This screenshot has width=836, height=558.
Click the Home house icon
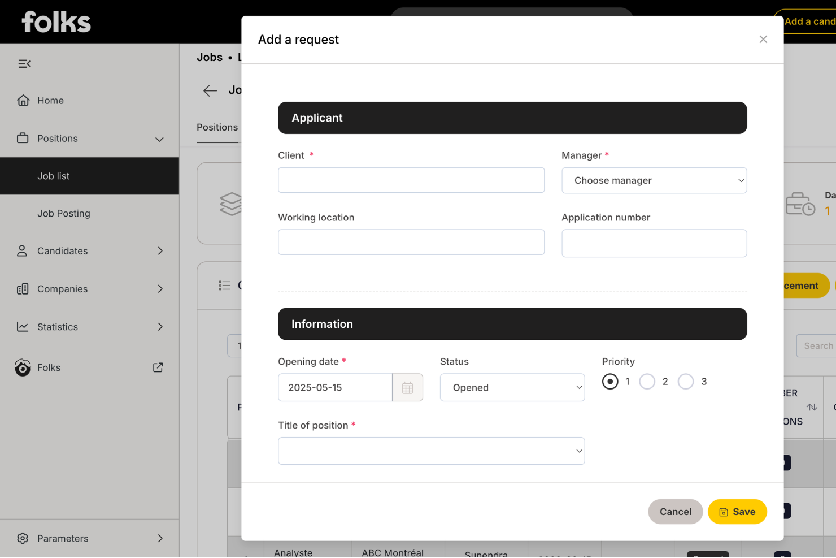coord(23,100)
